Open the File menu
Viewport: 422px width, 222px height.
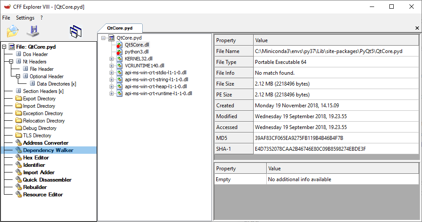click(x=6, y=18)
